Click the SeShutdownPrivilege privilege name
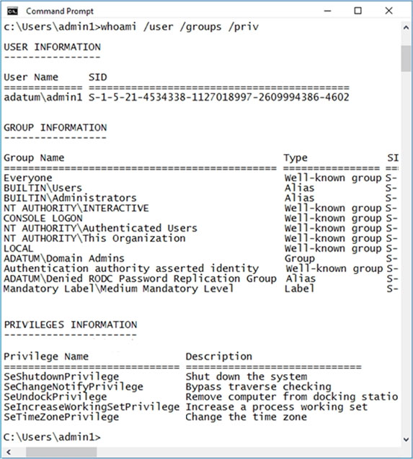The image size is (413, 459). point(61,377)
